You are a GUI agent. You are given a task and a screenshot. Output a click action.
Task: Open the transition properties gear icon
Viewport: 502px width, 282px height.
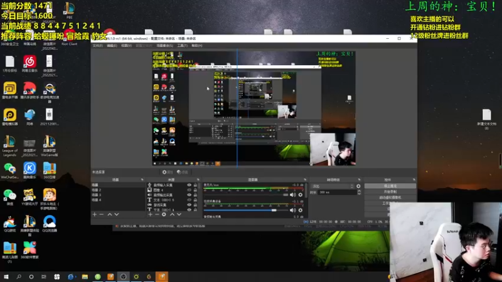pyautogui.click(x=358, y=186)
